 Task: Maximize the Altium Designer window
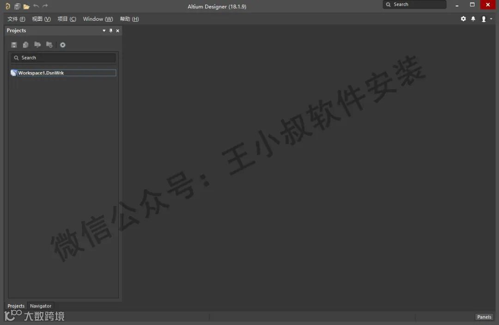pyautogui.click(x=472, y=5)
